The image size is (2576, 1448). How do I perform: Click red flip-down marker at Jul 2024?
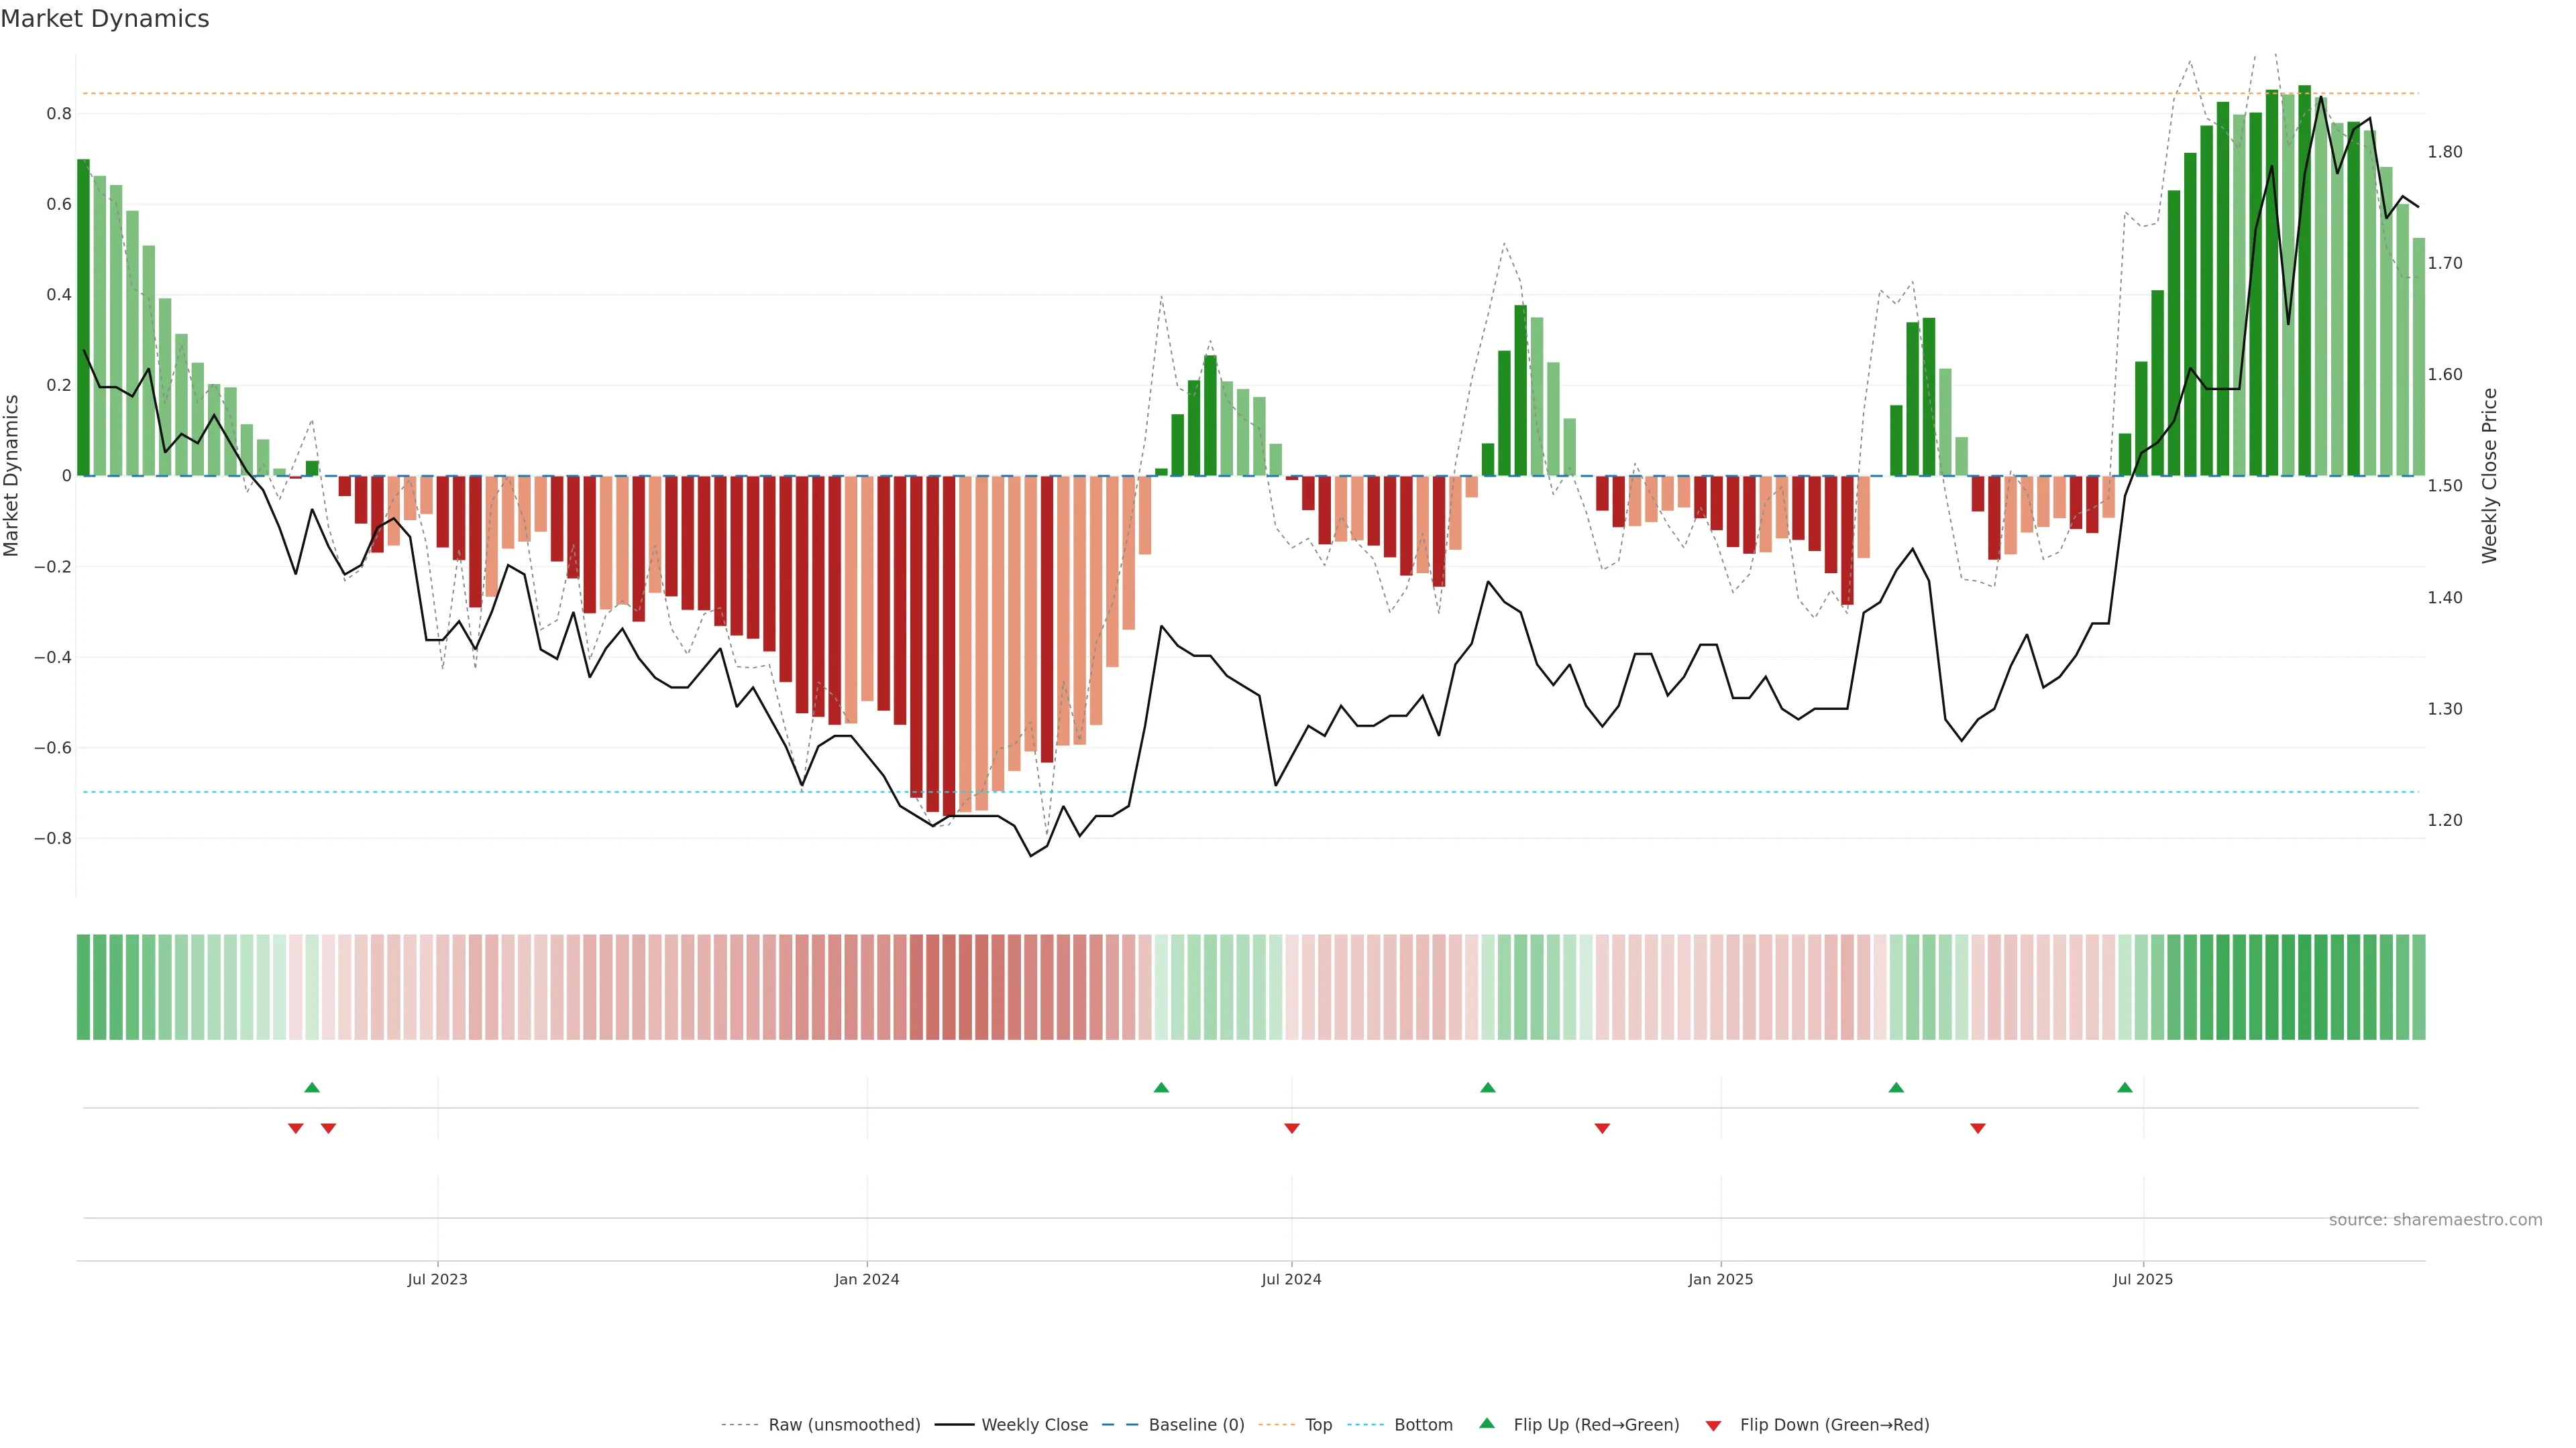click(1292, 1128)
